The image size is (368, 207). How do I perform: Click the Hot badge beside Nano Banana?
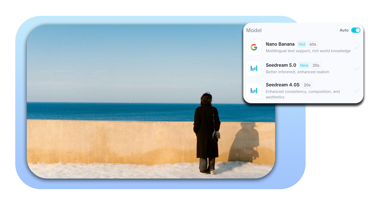tap(302, 44)
